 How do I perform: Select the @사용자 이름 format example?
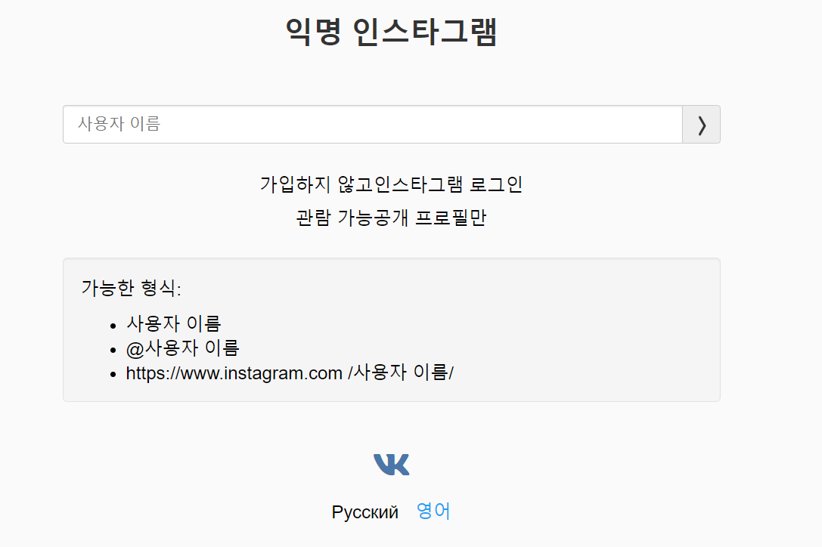pos(182,348)
